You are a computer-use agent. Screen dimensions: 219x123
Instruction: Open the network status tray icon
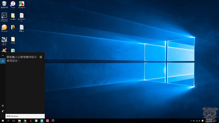click(x=197, y=121)
